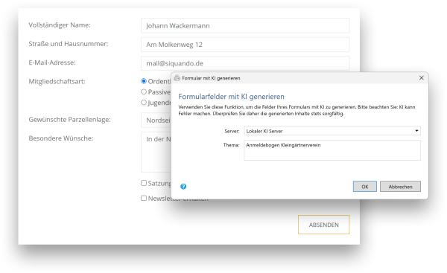Tick the Satzung checkbox
447x273 pixels.
click(x=144, y=183)
